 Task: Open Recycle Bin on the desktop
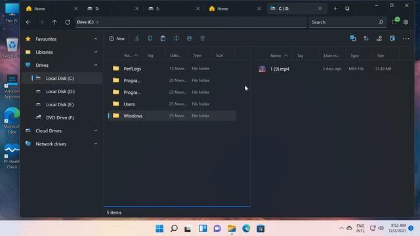point(11,48)
